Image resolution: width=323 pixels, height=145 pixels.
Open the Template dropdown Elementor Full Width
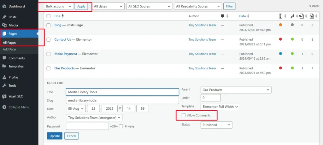tap(220, 107)
